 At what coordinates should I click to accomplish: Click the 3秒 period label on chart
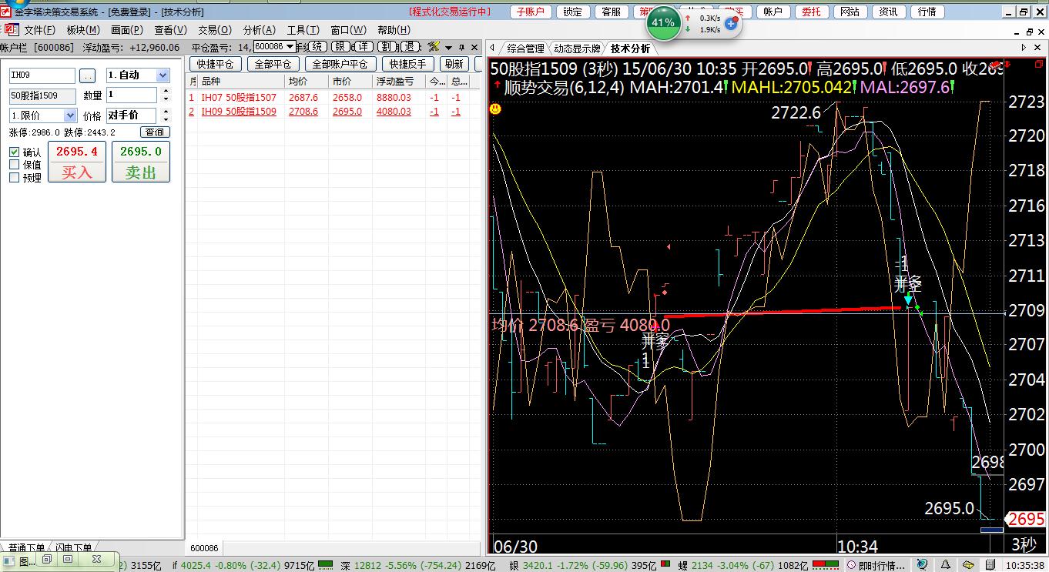click(x=1024, y=545)
